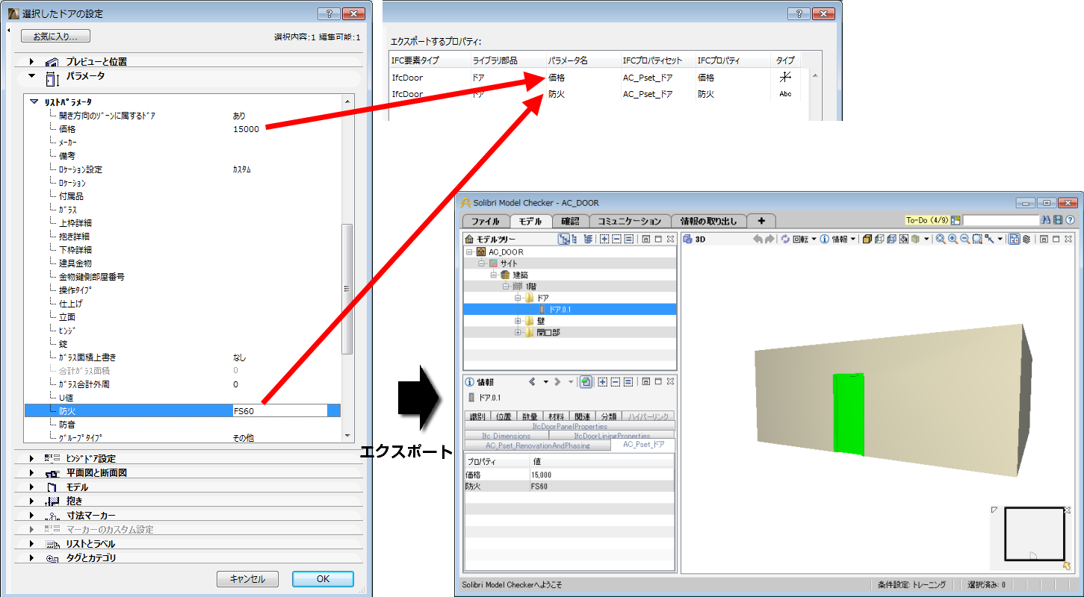Click the collapse-all minus icon in モデルツリー header

pyautogui.click(x=616, y=239)
